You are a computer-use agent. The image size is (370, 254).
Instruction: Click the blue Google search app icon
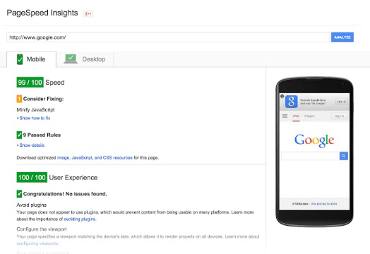tap(292, 102)
